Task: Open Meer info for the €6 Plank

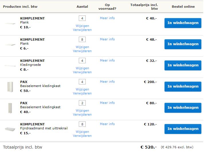Action: point(107,39)
